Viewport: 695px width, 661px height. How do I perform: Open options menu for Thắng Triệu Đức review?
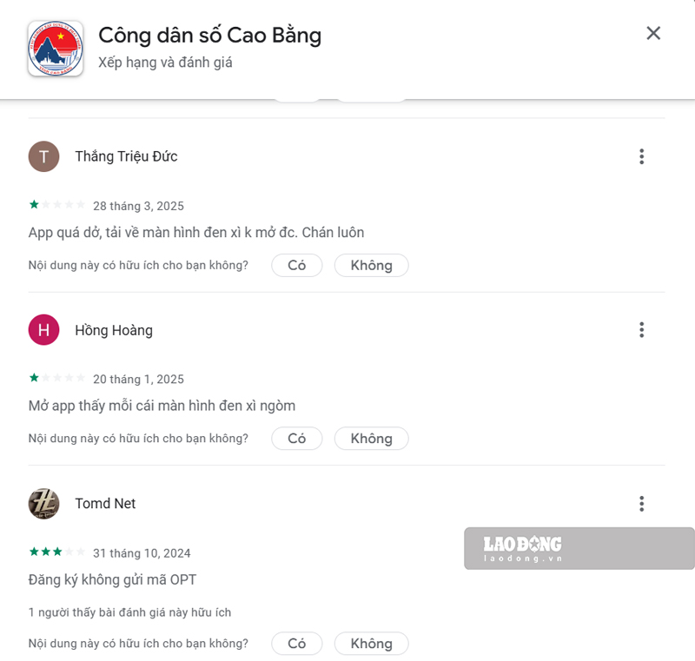click(x=641, y=156)
